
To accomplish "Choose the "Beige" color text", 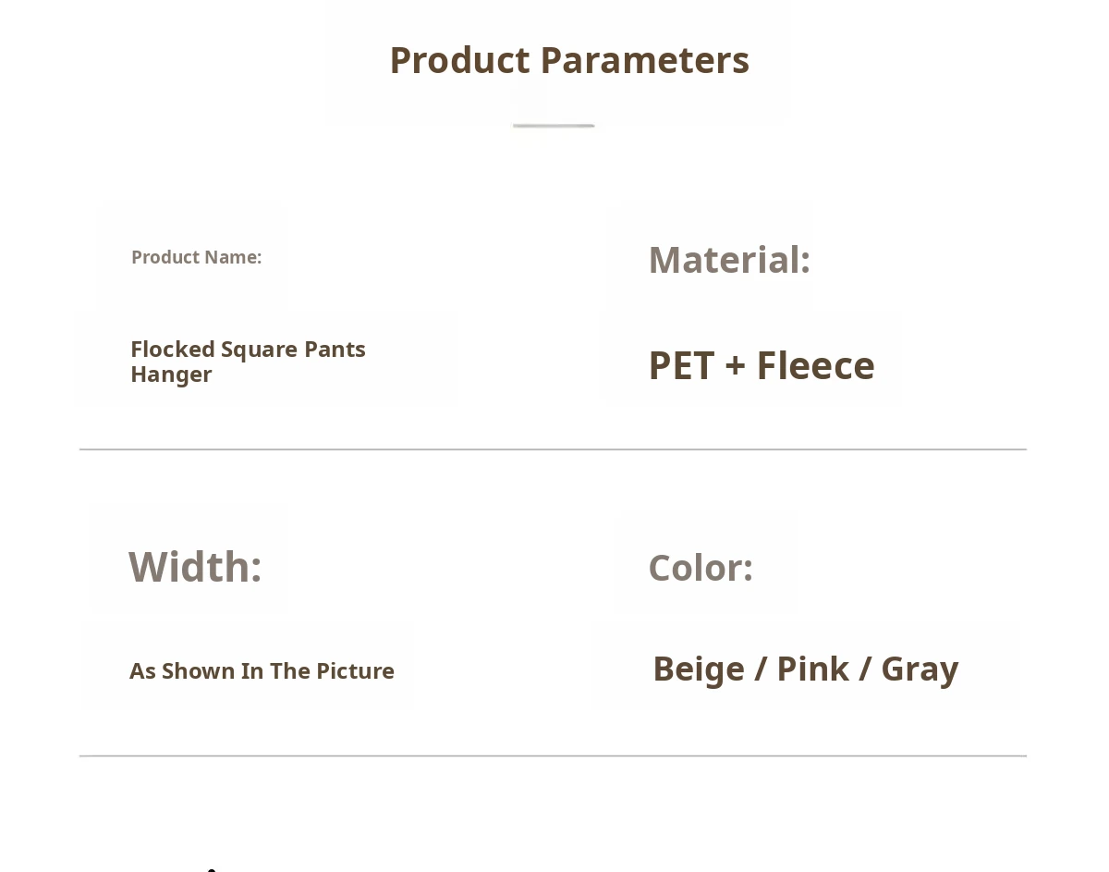I will point(699,669).
